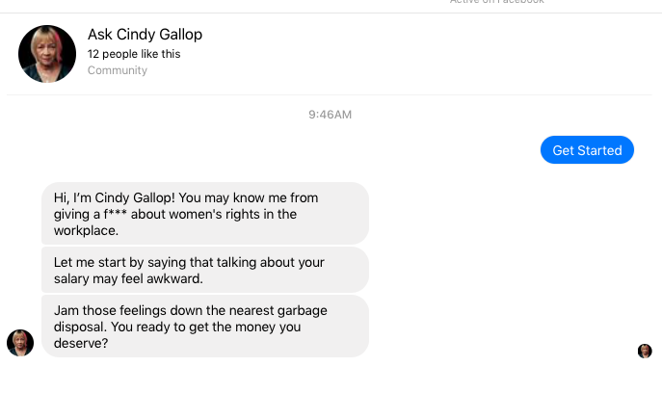This screenshot has height=393, width=662.
Task: Click the "12 people like this" text
Action: (134, 54)
